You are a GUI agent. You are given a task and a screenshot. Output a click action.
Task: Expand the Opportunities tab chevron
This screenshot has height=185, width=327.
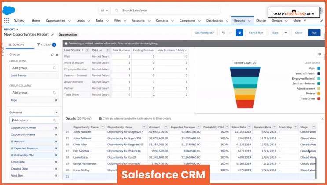pos(70,21)
